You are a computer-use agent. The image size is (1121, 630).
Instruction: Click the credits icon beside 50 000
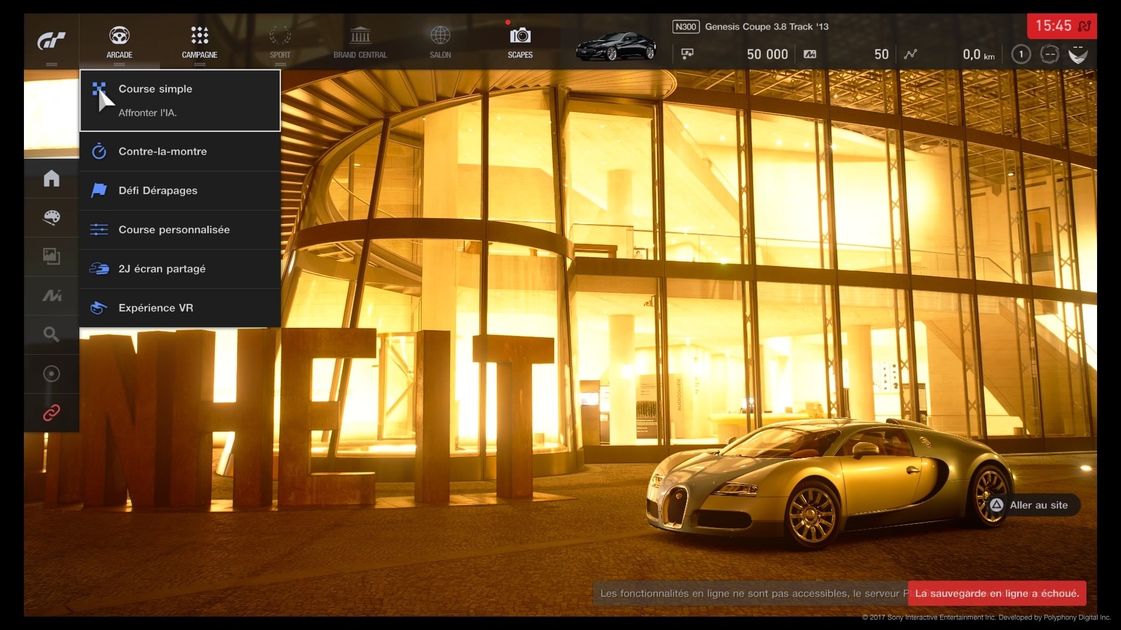(687, 54)
